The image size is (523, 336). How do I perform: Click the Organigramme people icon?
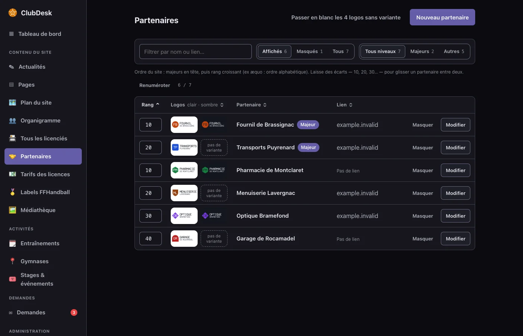coord(13,121)
